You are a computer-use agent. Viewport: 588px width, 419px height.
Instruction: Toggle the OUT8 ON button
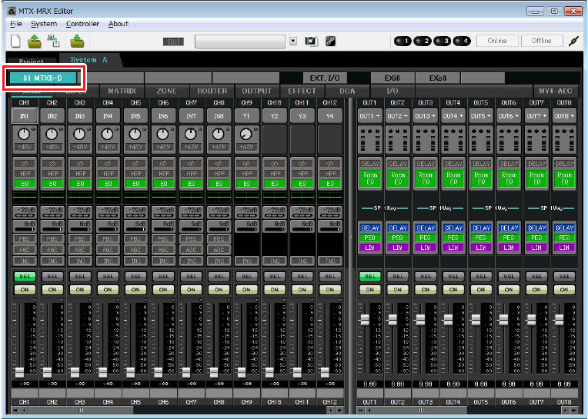pyautogui.click(x=564, y=289)
